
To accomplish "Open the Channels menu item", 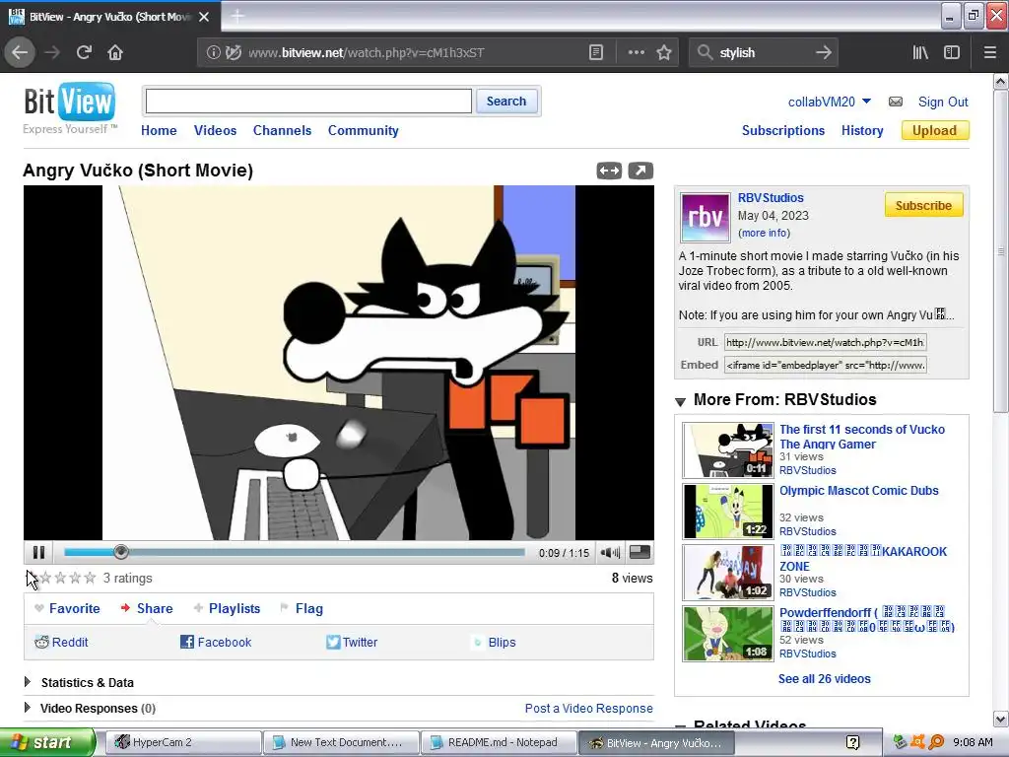I will click(x=282, y=131).
